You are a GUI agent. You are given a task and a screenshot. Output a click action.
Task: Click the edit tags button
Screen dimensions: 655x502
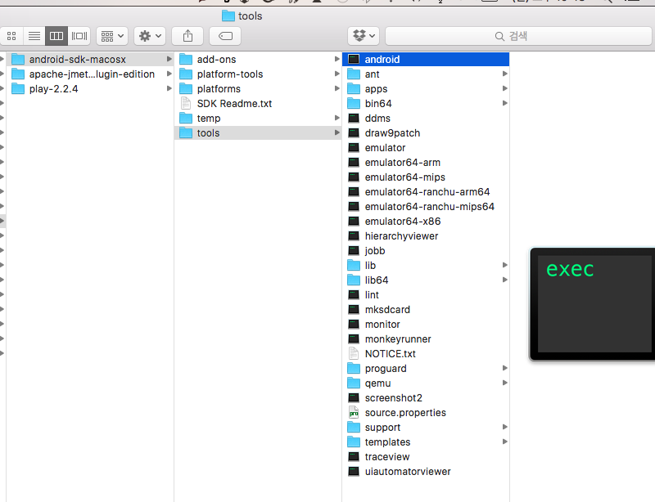click(225, 36)
